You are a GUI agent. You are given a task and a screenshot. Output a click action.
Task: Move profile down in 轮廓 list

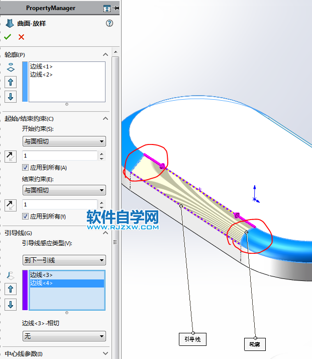[x=11, y=96]
